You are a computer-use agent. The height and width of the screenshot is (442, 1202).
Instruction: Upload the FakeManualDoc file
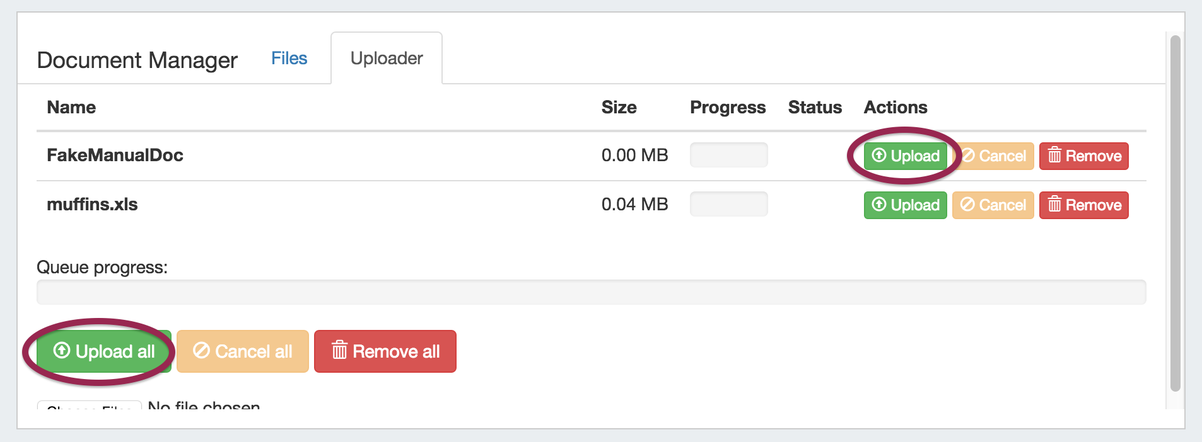point(905,156)
